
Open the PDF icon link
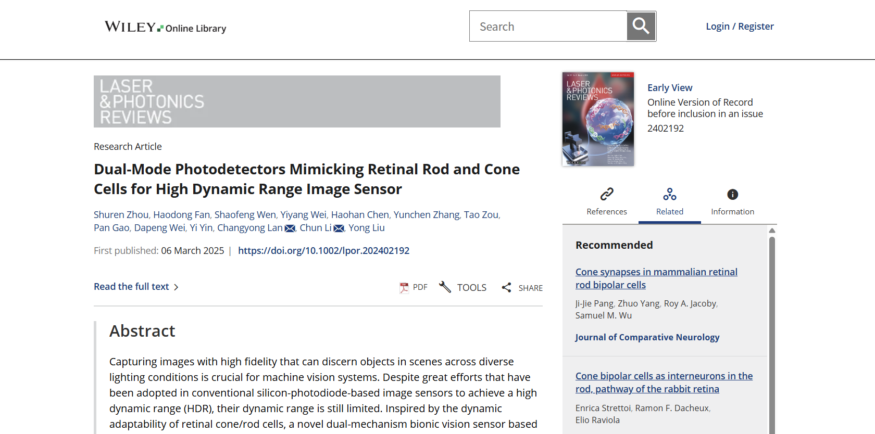click(404, 287)
